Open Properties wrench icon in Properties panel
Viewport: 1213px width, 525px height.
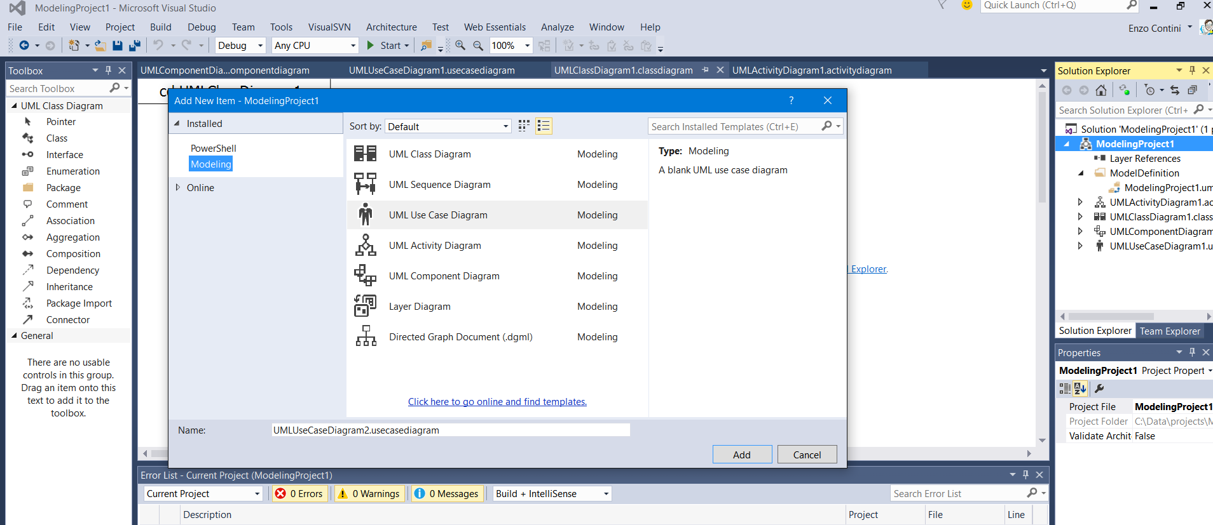1099,389
